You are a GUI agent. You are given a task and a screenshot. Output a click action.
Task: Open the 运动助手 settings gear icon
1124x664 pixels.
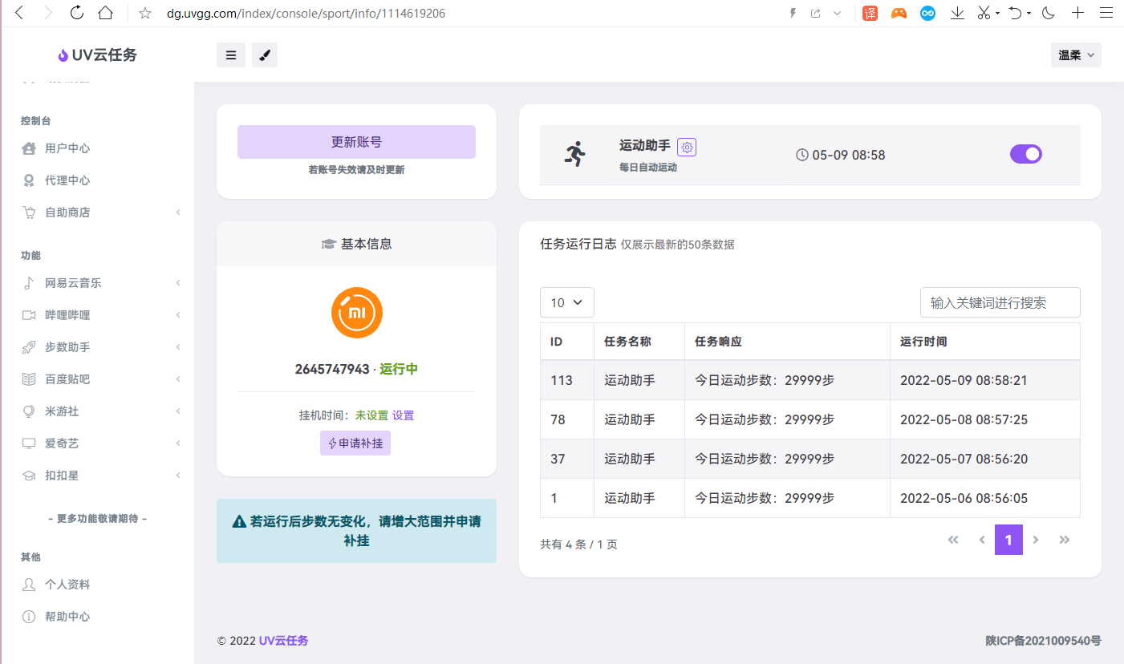click(687, 147)
